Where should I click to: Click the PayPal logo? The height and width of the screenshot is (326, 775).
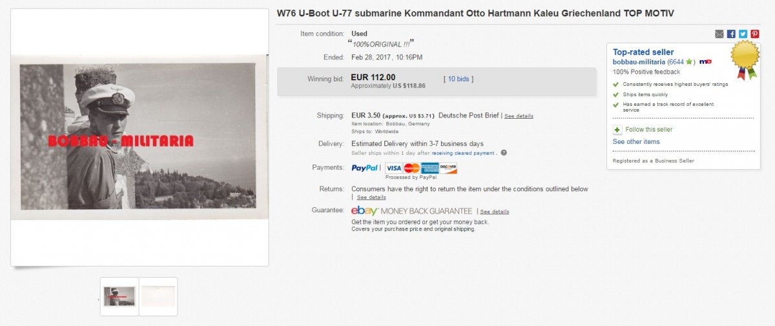tap(365, 168)
